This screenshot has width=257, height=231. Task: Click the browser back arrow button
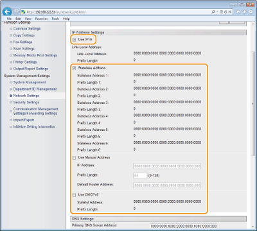(x=7, y=12)
